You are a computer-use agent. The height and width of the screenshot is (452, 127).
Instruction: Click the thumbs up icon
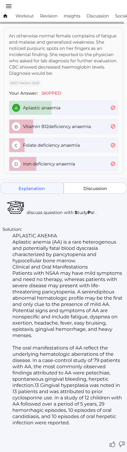pos(112,444)
